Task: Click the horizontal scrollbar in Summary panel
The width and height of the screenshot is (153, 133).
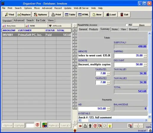Action: click(x=113, y=120)
